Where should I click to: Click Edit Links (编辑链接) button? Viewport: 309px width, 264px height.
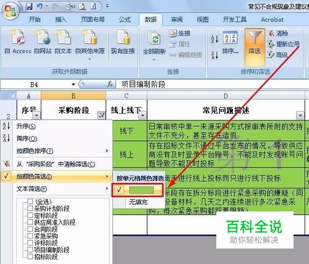click(x=186, y=55)
